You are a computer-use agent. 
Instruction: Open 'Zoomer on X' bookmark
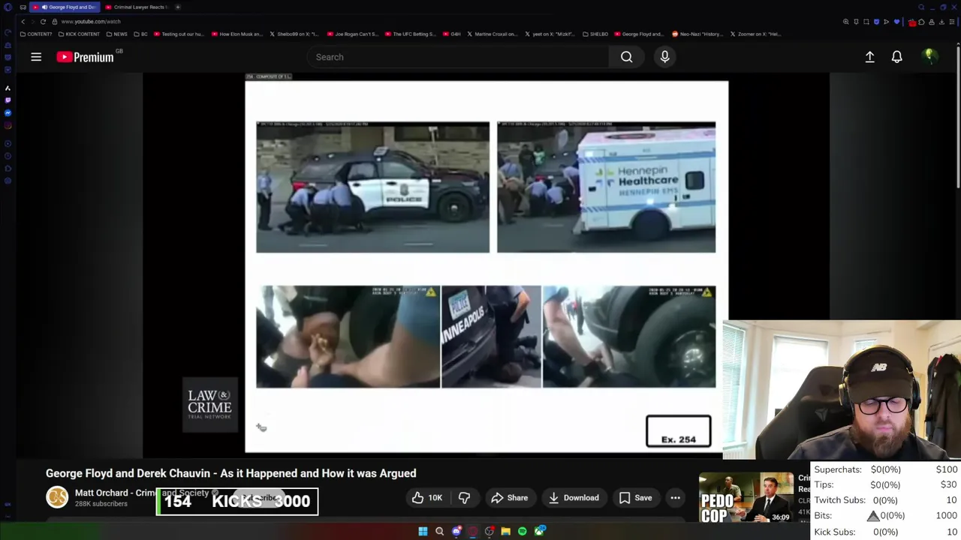(x=756, y=34)
